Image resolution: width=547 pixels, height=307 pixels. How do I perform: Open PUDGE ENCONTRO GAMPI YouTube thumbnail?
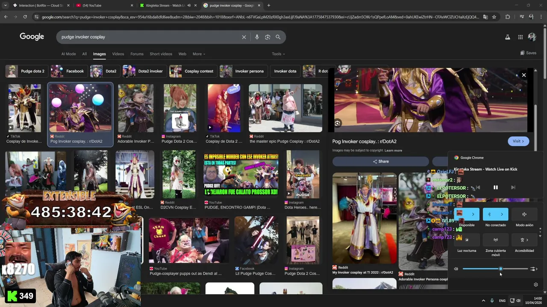pos(241,174)
